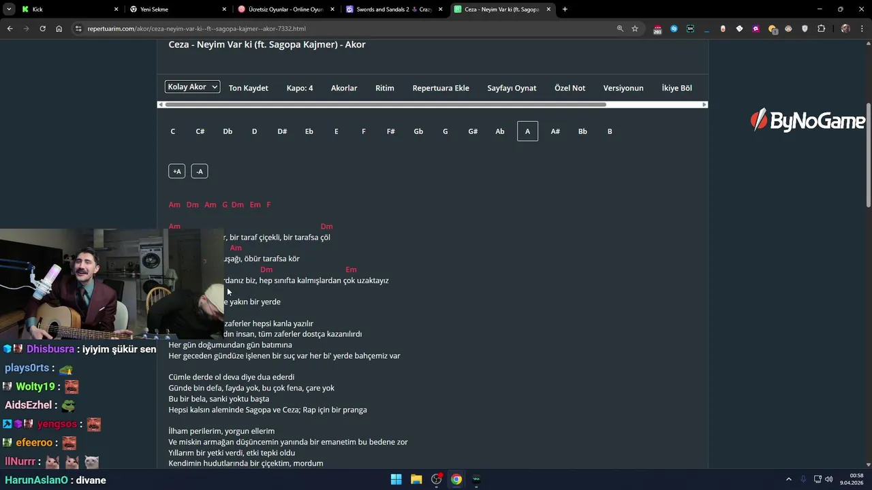This screenshot has height=490, width=872.
Task: Open the Kolay Akor dropdown
Action: click(x=192, y=87)
